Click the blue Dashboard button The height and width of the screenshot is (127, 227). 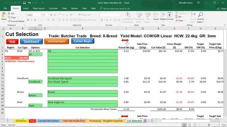tap(32, 42)
